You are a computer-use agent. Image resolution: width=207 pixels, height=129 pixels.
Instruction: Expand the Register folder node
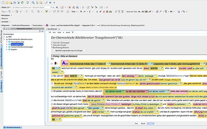pos(7,50)
